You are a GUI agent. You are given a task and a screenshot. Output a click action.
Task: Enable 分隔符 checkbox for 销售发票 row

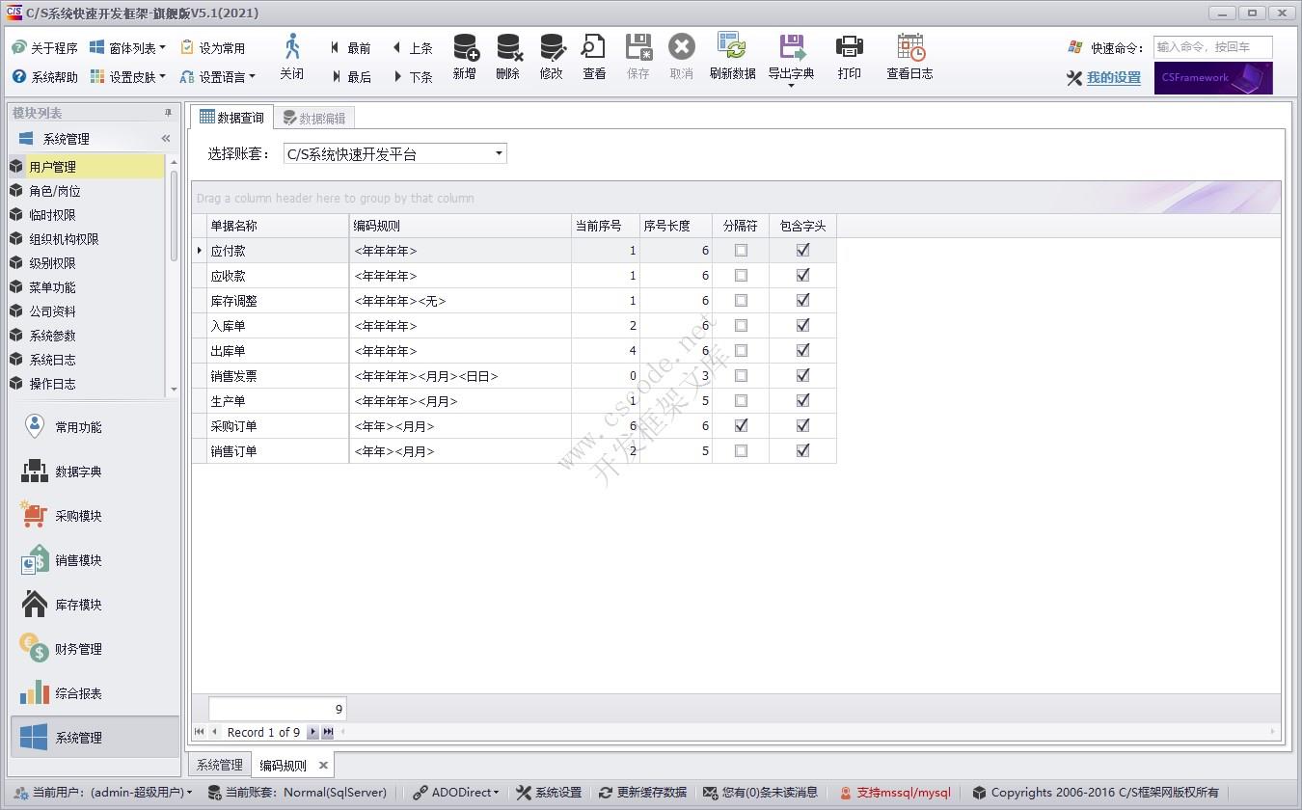tap(740, 375)
